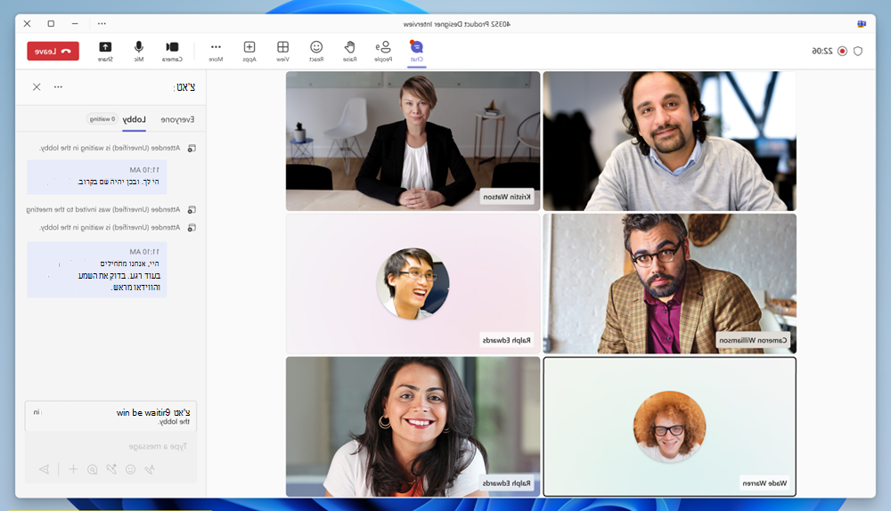The width and height of the screenshot is (891, 511).
Task: Click the Cameron Williamson name label
Action: [753, 340]
